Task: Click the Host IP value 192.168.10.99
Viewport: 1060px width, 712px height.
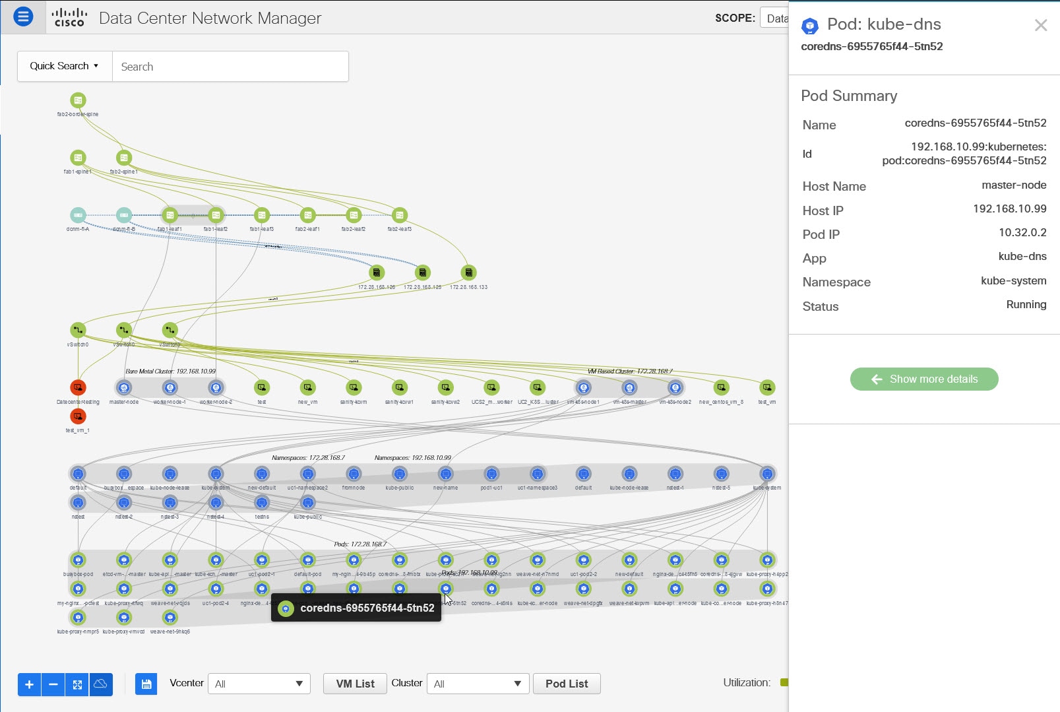Action: click(x=1010, y=209)
